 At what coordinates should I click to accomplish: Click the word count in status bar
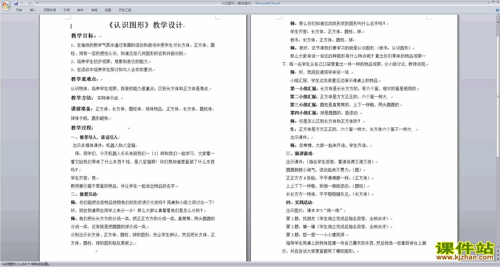click(26, 264)
